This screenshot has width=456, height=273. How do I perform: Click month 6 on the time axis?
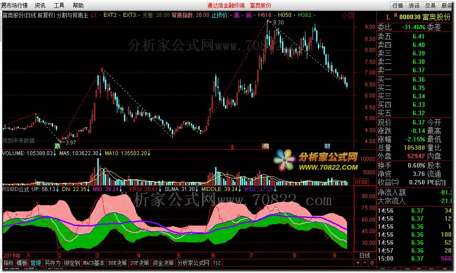[213, 256]
